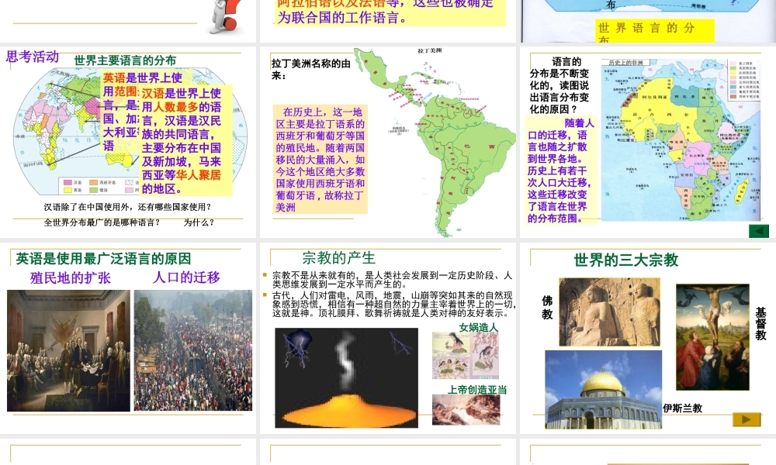The height and width of the screenshot is (465, 776).
Task: Click the question about widest distributed language
Action: (x=102, y=222)
